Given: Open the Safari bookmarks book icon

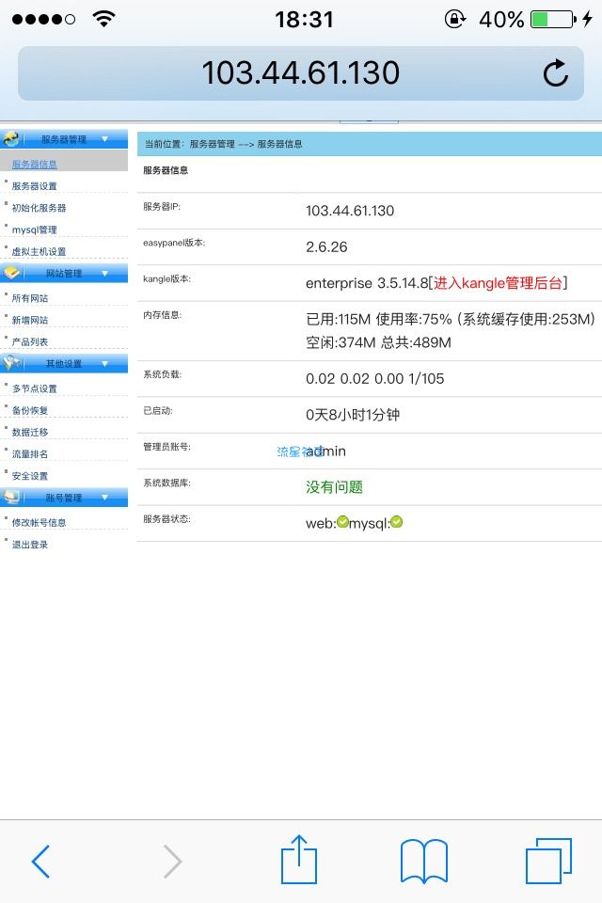Looking at the screenshot, I should pos(424,861).
